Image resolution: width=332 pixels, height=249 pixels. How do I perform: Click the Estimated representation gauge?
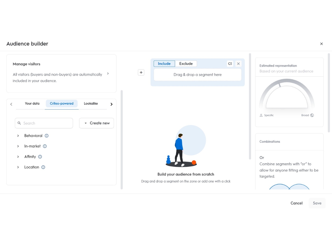(x=287, y=94)
